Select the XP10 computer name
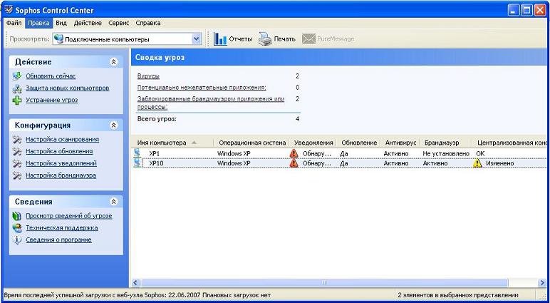The height and width of the screenshot is (303, 550). coord(156,163)
